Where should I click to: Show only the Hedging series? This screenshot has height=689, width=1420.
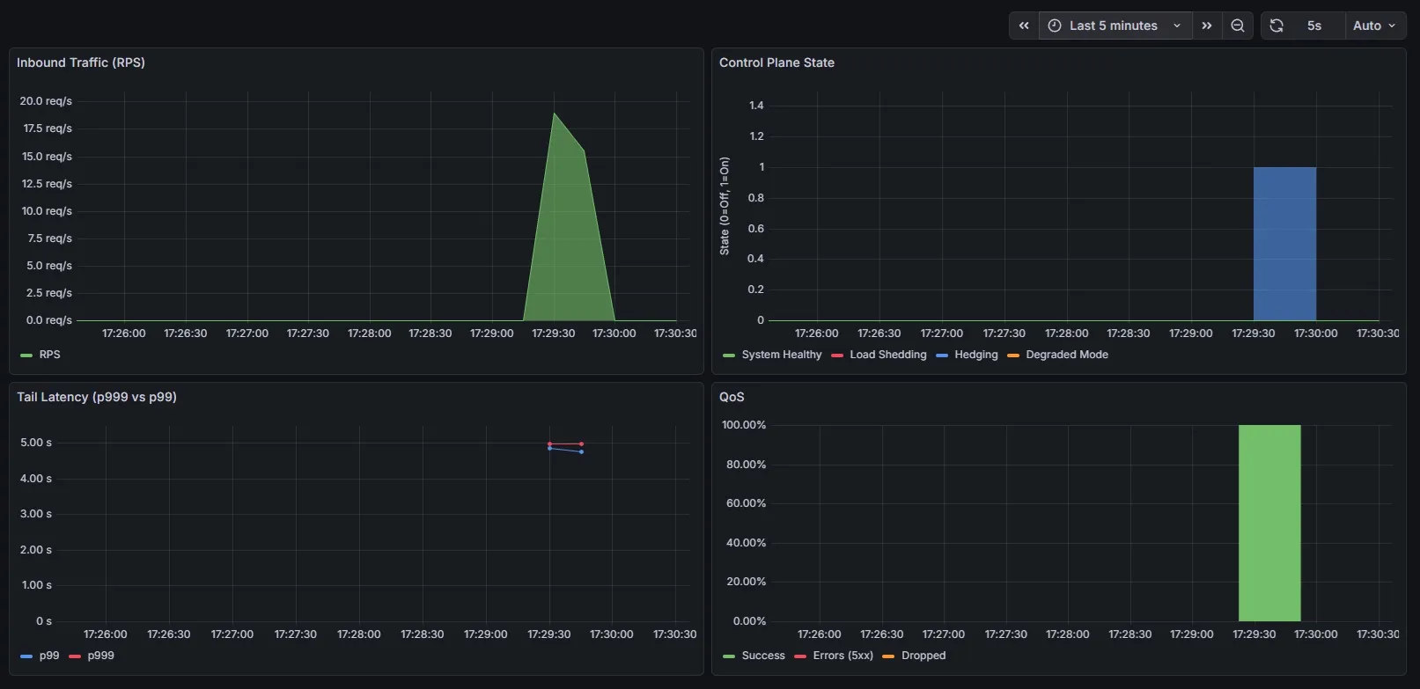975,355
